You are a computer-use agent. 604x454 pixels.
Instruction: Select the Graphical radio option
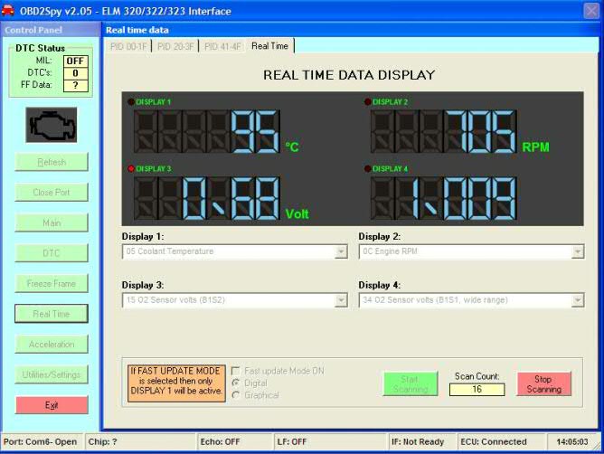coord(236,395)
